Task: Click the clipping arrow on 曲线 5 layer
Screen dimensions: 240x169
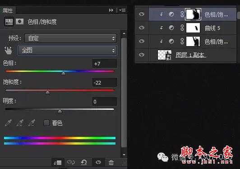Action: pyautogui.click(x=162, y=28)
